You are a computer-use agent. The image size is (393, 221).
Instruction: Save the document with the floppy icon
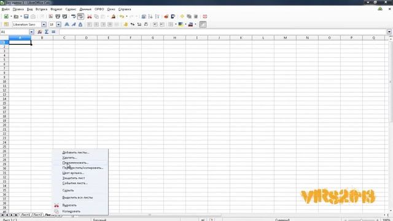[x=26, y=17]
